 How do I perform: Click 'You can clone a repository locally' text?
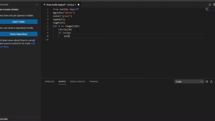[16, 28]
